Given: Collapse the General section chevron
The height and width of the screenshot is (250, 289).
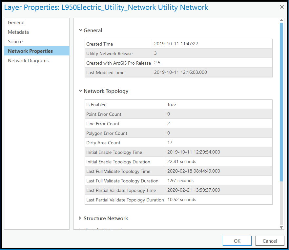Looking at the screenshot, I should (x=81, y=30).
